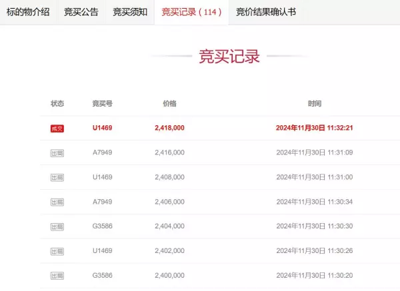This screenshot has height=291, width=400.
Task: Click the timestamp 2024年11月30日 11:32:21
Action: coord(314,128)
